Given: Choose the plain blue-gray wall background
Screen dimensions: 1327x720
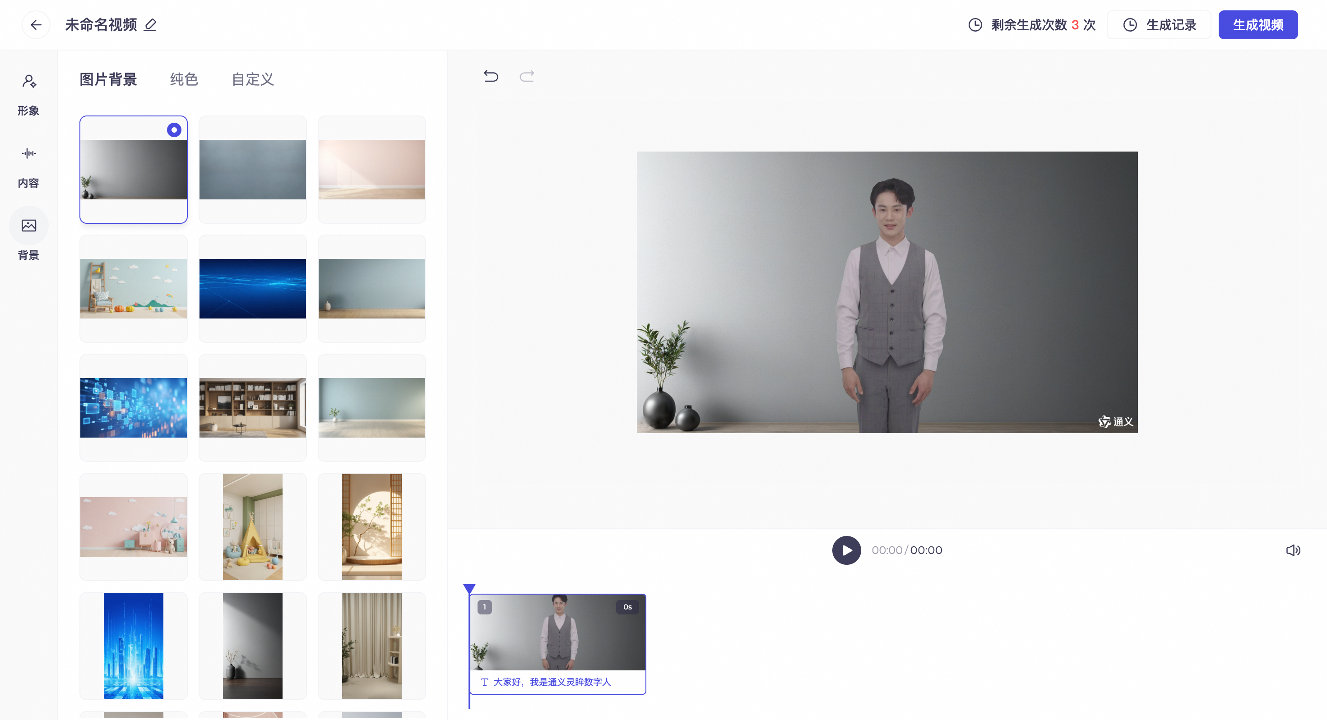Looking at the screenshot, I should pos(252,170).
